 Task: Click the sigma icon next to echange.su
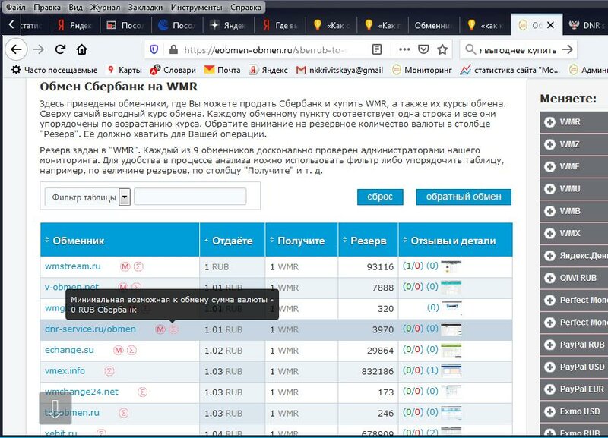(x=131, y=350)
